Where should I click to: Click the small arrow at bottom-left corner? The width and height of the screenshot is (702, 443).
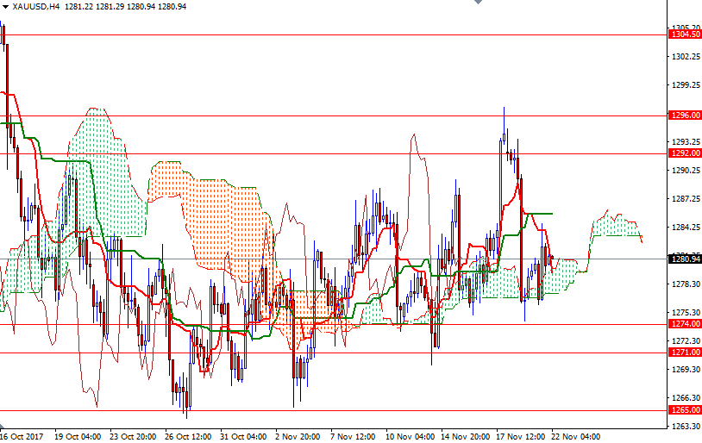click(3, 427)
